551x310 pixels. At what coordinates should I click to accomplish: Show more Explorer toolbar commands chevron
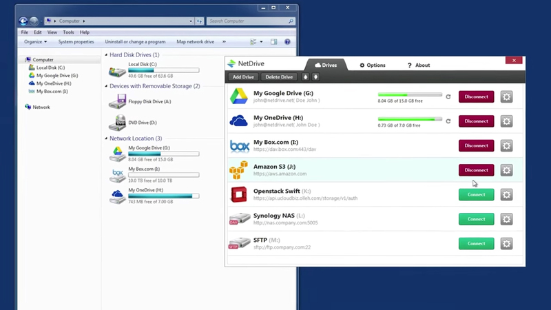click(x=225, y=42)
